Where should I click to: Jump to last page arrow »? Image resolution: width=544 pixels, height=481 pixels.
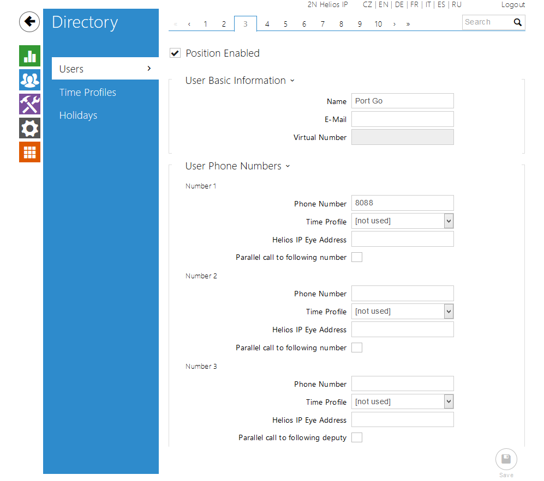click(x=408, y=24)
